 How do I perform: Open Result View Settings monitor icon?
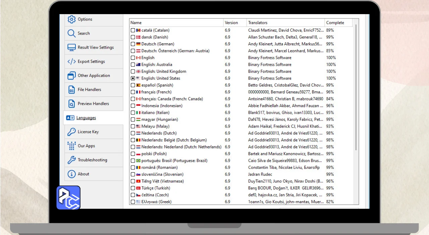(x=71, y=48)
